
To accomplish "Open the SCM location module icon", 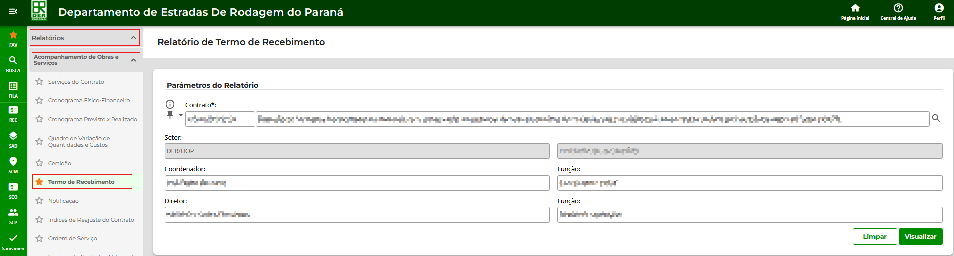I will [x=13, y=165].
